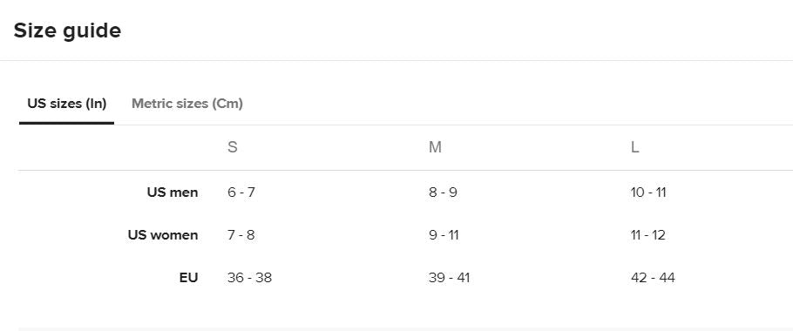793x331 pixels.
Task: Click the underline beneath US sizes tab
Action: click(x=67, y=123)
